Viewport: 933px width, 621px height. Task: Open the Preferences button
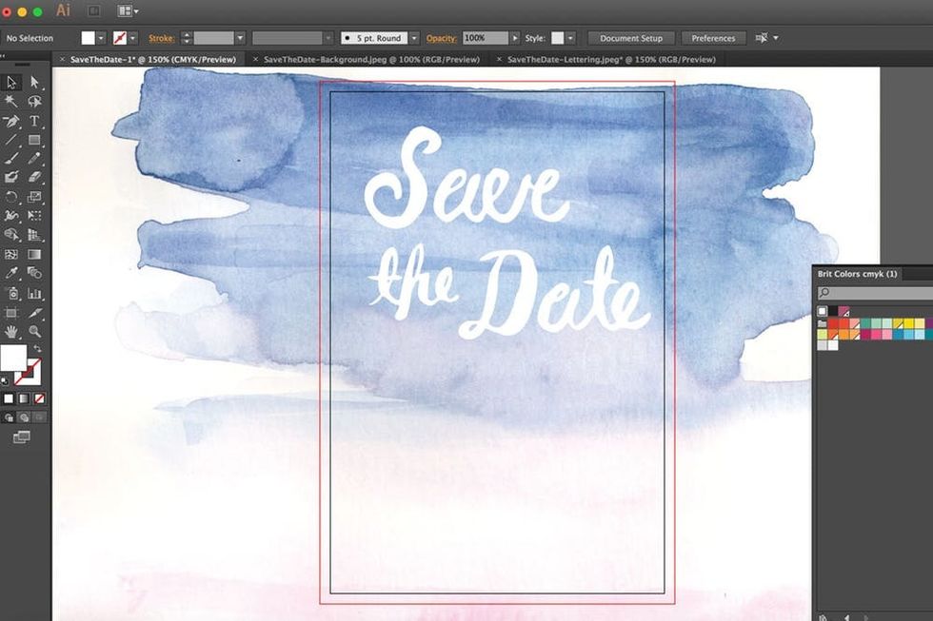(713, 38)
